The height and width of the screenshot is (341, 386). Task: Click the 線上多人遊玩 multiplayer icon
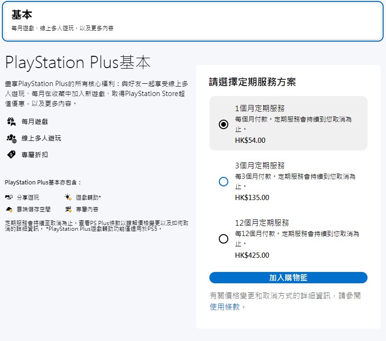11,139
